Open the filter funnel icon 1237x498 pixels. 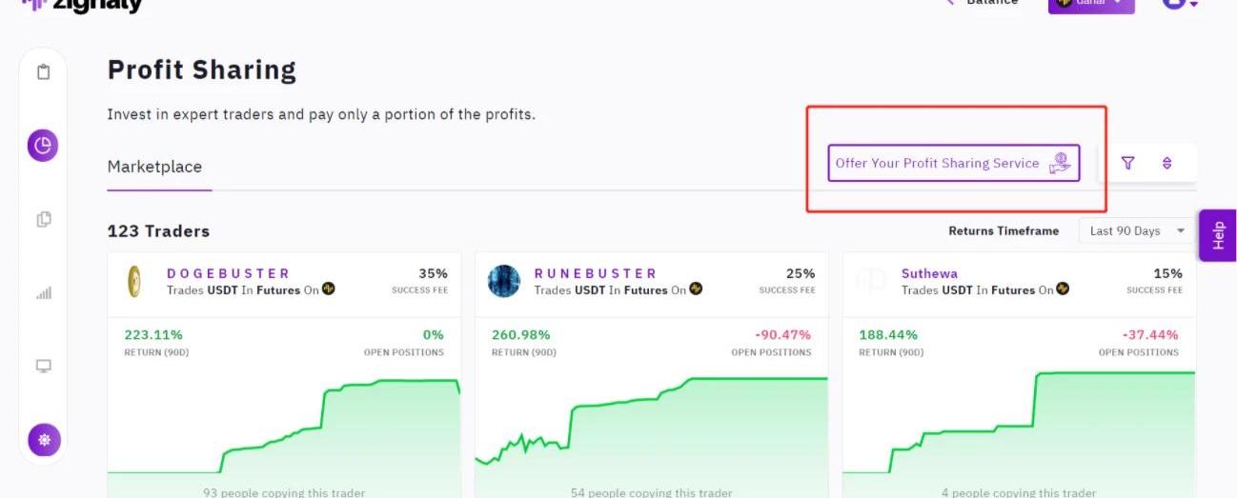(1128, 163)
